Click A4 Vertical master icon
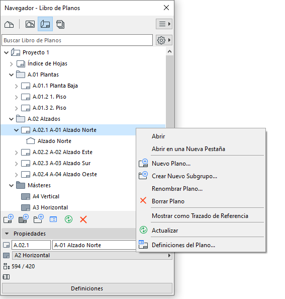This screenshot has height=299, width=285. pos(26,196)
